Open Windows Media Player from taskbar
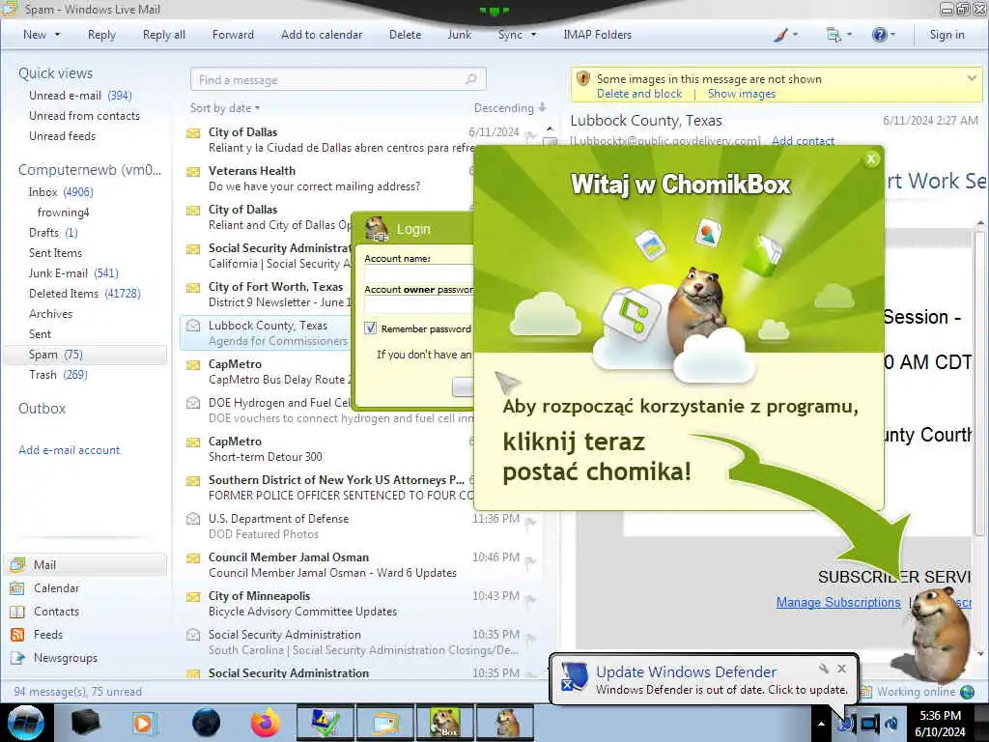 [x=143, y=723]
